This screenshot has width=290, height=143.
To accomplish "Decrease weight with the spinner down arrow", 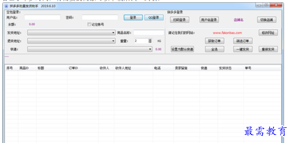I will click(150, 42).
